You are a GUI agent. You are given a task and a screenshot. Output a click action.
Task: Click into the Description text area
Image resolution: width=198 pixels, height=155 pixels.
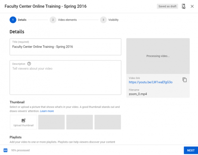66,77
